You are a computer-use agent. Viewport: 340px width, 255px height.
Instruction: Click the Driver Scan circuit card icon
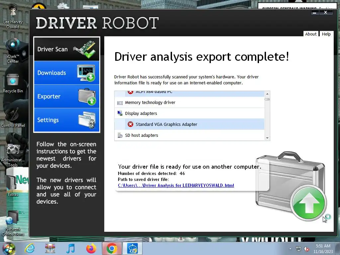85,49
